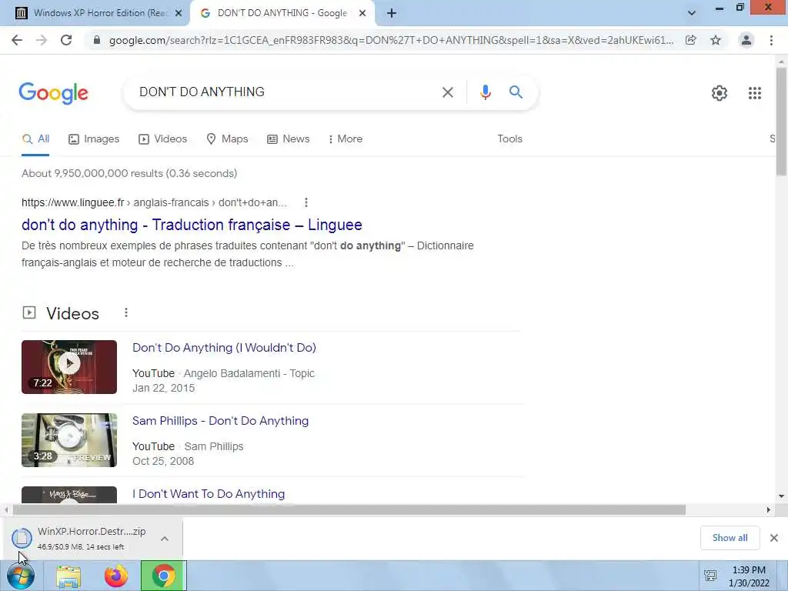Click the Videos section play icon
Screen dimensions: 788x591
29,313
